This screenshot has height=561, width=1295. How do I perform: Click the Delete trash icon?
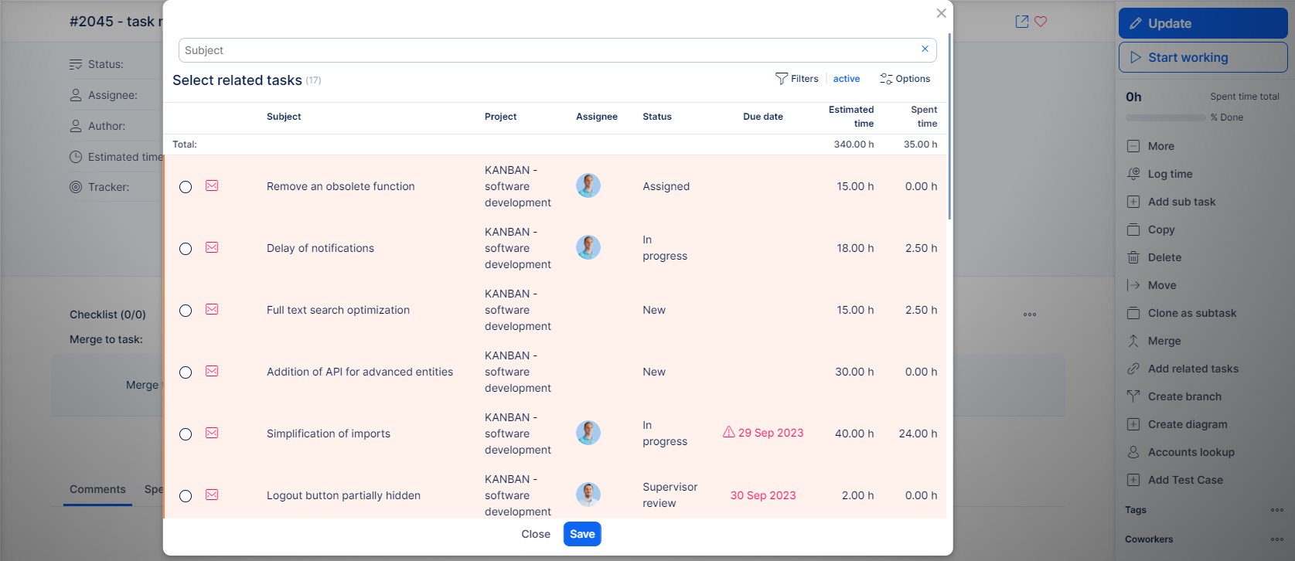click(x=1133, y=257)
